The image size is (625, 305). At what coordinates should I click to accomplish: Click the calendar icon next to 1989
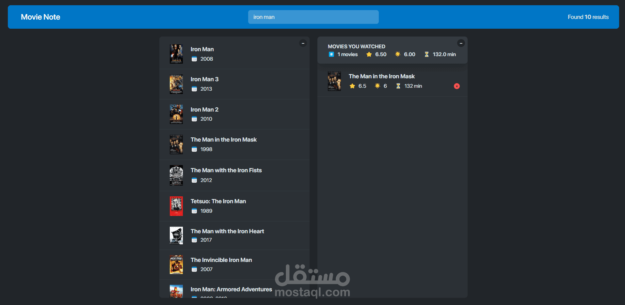[194, 211]
